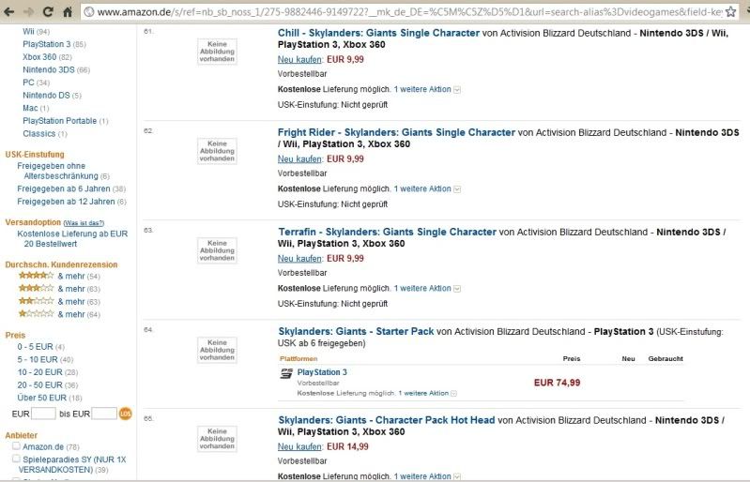Tick the Spieleparadies SY seller checkbox
The width and height of the screenshot is (750, 482).
click(x=16, y=459)
